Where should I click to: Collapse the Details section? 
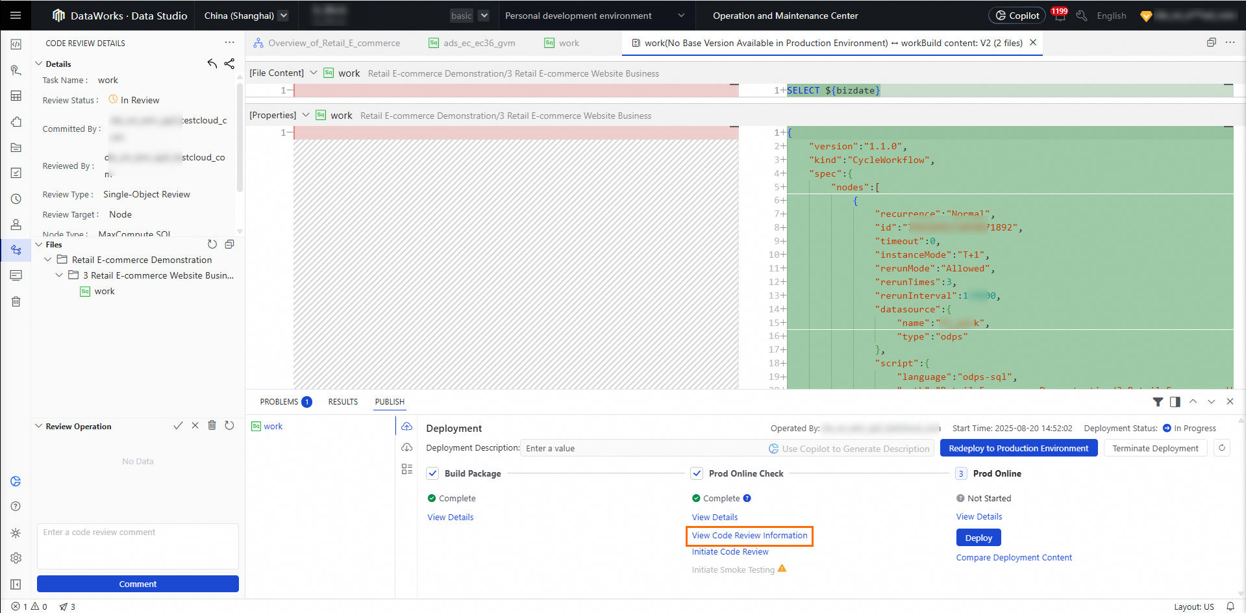(39, 64)
